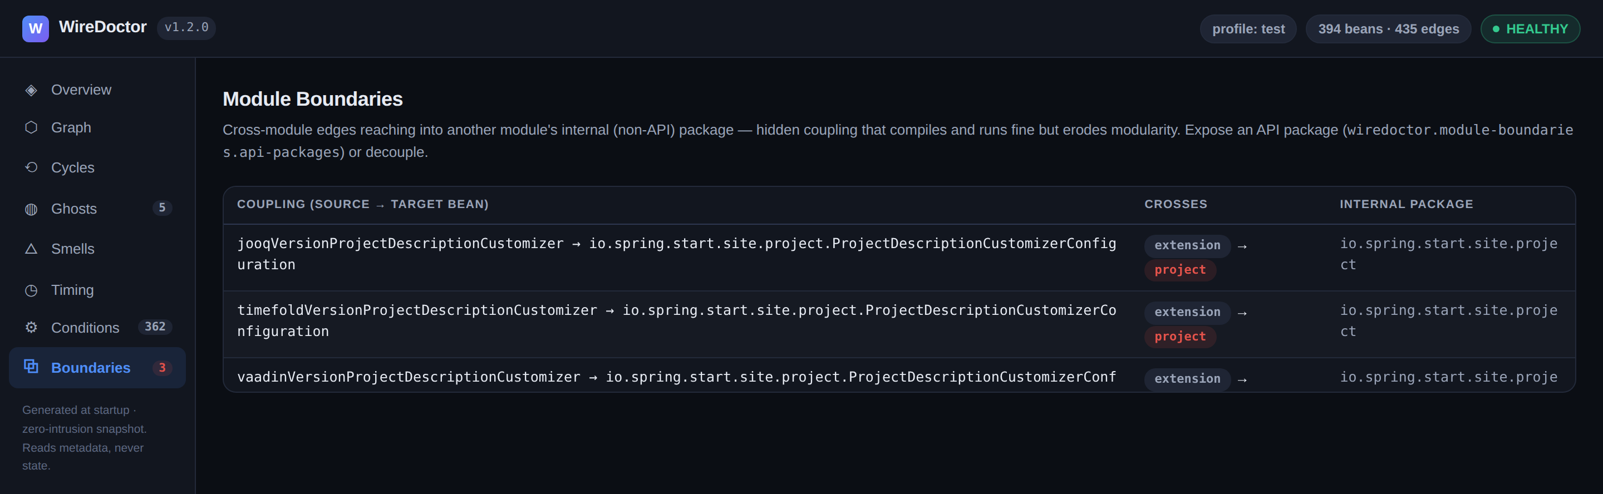The width and height of the screenshot is (1603, 494).
Task: Click the Conditions count badge 362
Action: (x=155, y=327)
